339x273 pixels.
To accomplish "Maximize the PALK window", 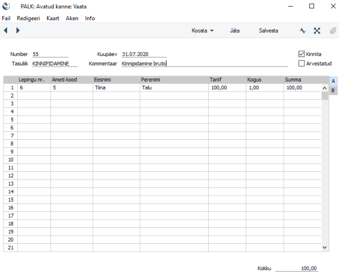I will tap(312, 7).
